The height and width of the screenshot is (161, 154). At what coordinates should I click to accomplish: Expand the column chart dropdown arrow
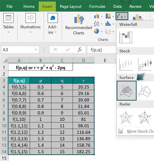coord(102,17)
